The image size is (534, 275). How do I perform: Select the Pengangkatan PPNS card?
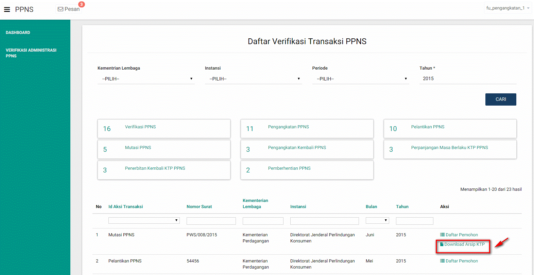click(307, 128)
